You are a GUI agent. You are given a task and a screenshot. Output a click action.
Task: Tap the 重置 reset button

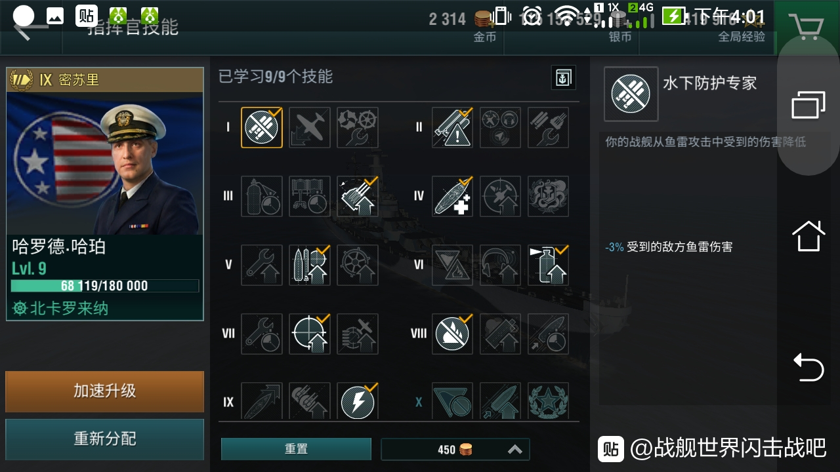click(x=296, y=449)
